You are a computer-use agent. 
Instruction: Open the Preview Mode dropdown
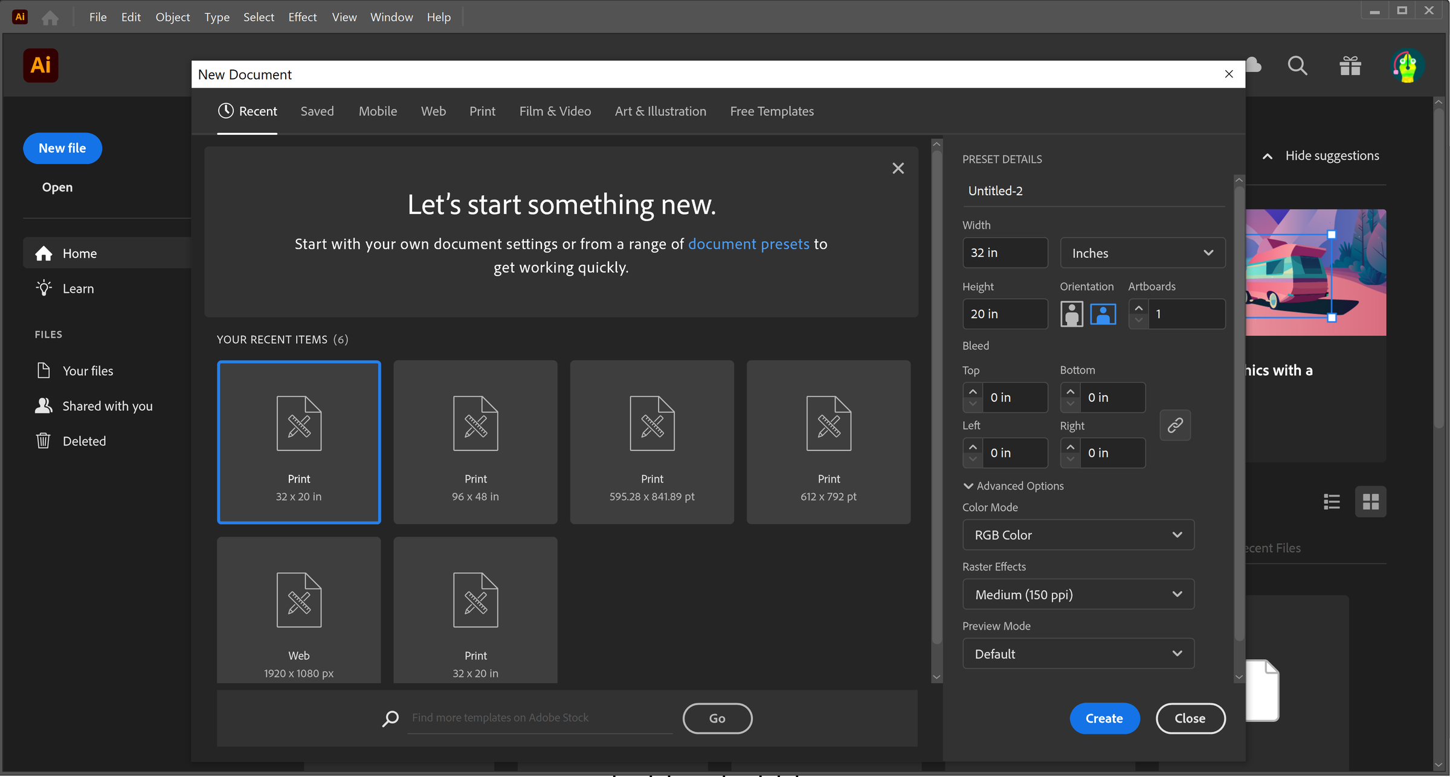[1078, 654]
